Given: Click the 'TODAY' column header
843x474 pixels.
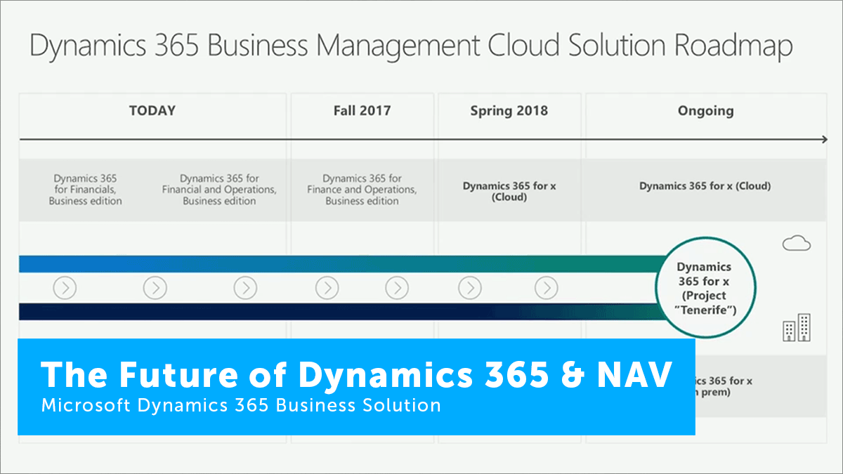Looking at the screenshot, I should click(152, 110).
